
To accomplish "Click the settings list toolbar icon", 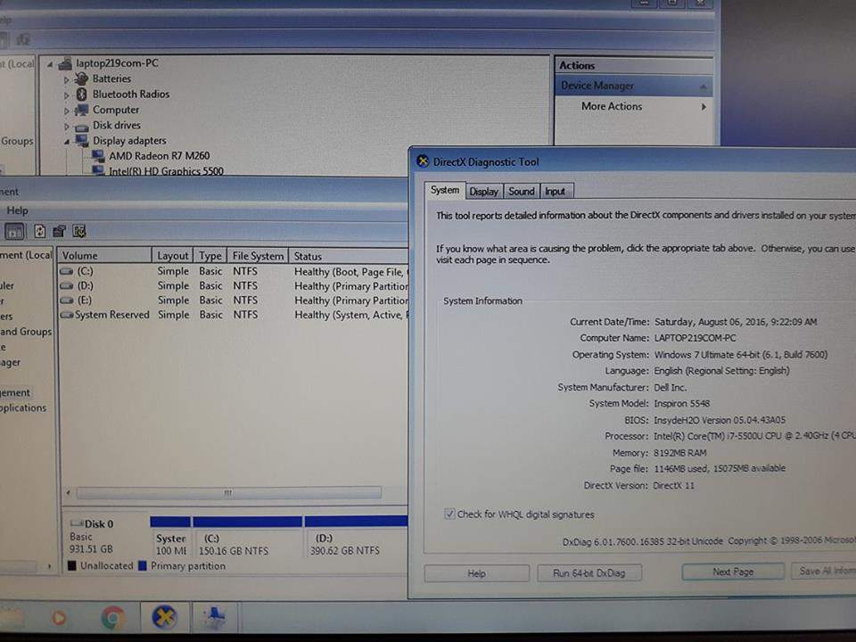I will pyautogui.click(x=79, y=232).
